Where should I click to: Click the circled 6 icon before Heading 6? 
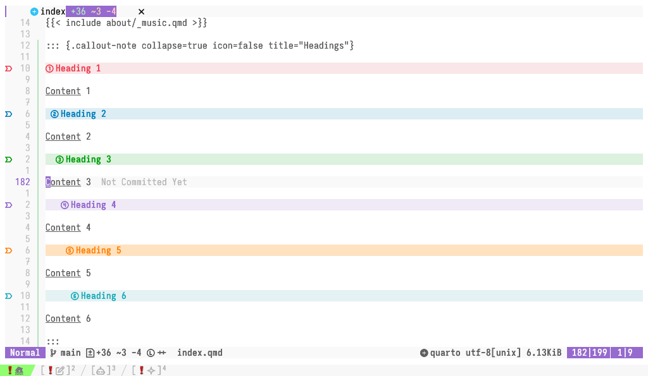click(x=75, y=296)
